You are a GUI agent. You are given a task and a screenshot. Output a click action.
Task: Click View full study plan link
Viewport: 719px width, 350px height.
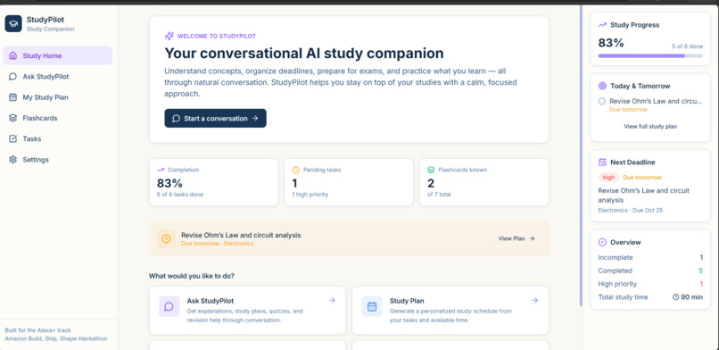click(x=650, y=126)
